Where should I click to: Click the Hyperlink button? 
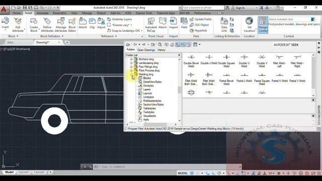click(x=198, y=31)
